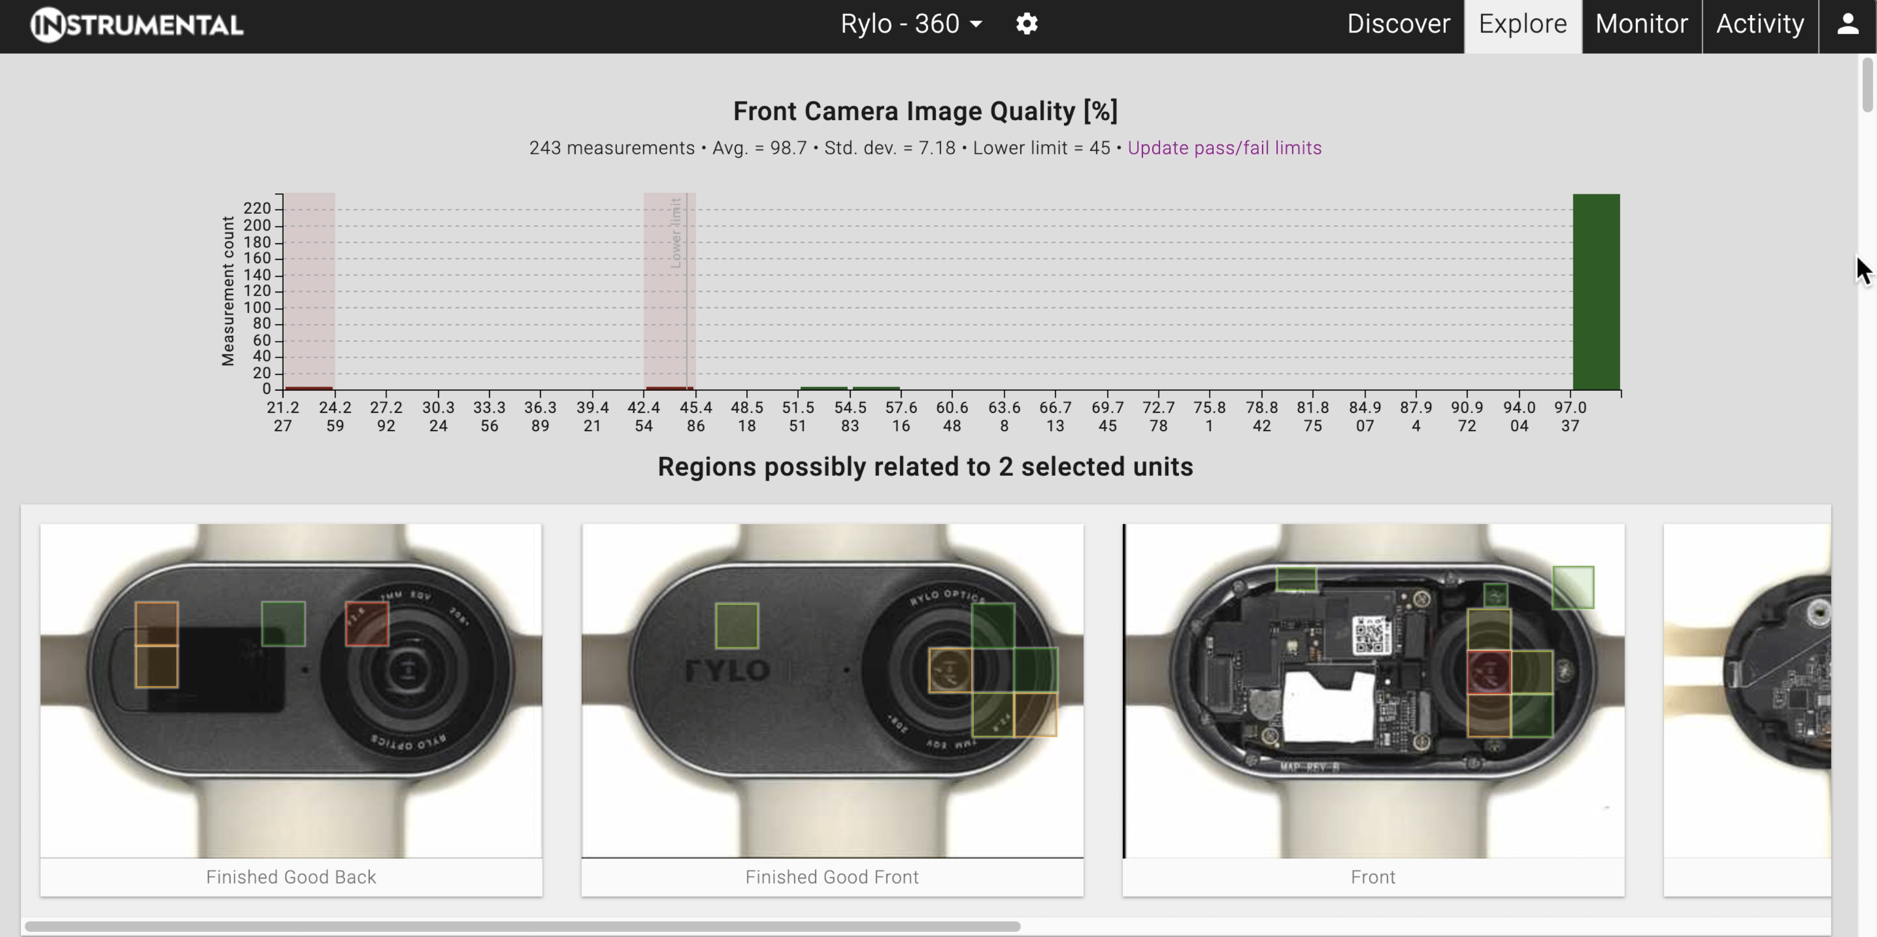Click the red region on Finished Good Back
The height and width of the screenshot is (937, 1877).
[367, 623]
